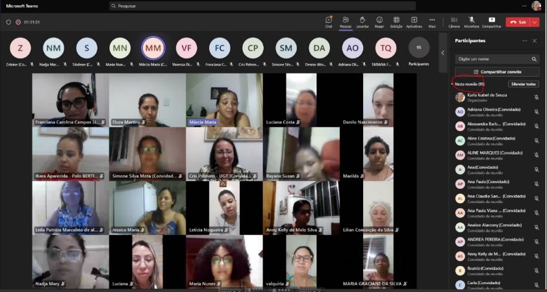Open dropdown arrow next to Sair

(535, 22)
